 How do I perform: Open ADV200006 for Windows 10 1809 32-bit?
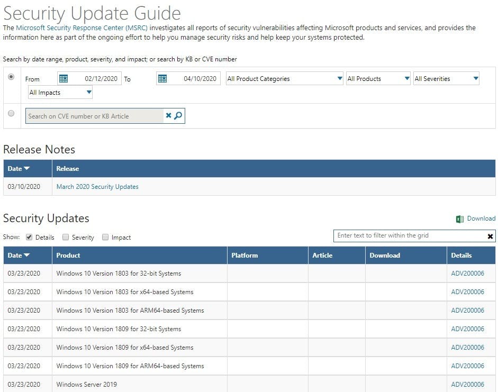467,329
